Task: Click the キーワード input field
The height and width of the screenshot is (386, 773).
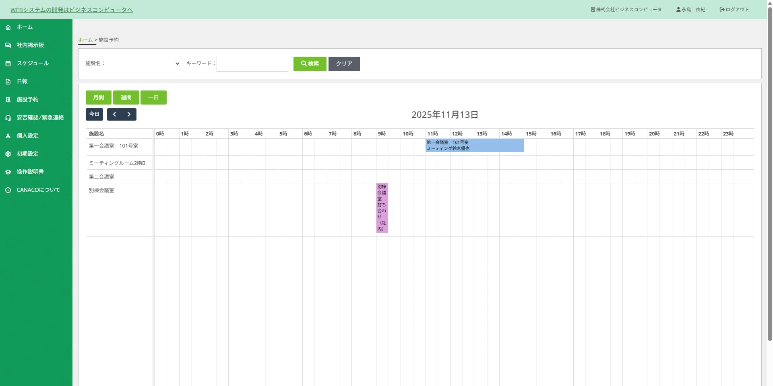Action: (x=252, y=64)
